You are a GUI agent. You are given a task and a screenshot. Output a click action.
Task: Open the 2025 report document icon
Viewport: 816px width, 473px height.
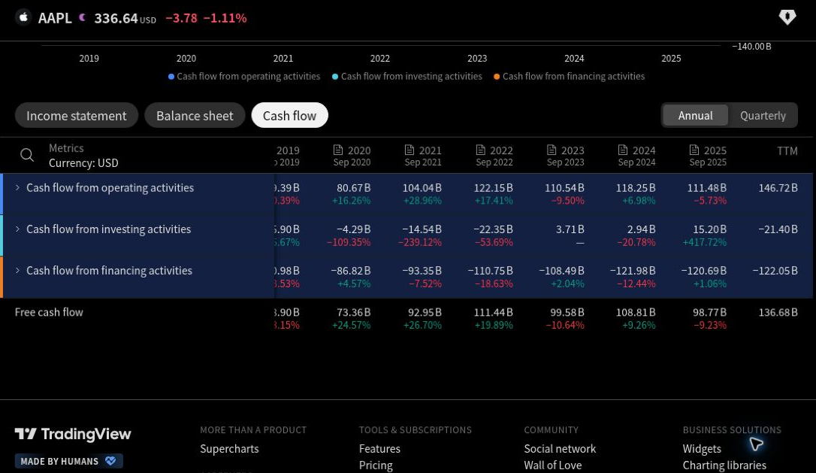(694, 150)
